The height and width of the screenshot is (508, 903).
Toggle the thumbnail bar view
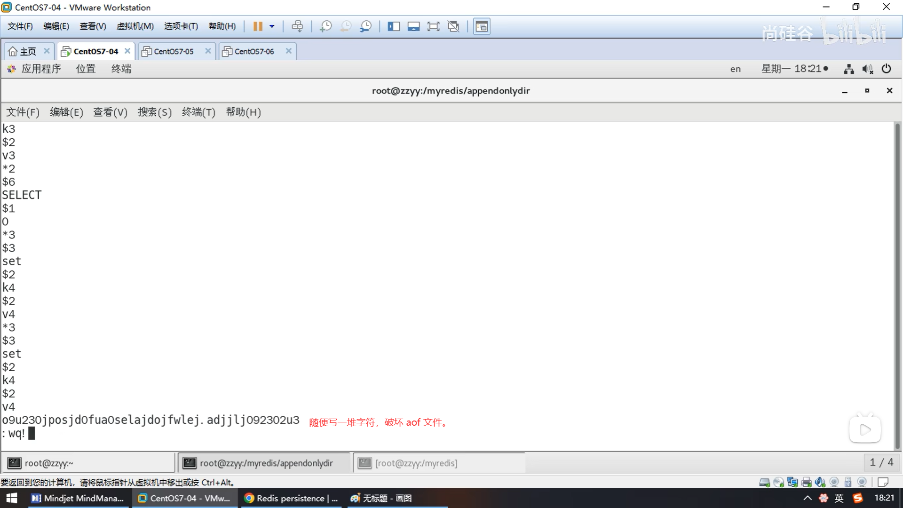[x=413, y=26]
